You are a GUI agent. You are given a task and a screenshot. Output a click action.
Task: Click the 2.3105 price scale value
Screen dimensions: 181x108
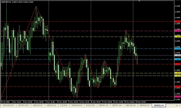point(178,6)
